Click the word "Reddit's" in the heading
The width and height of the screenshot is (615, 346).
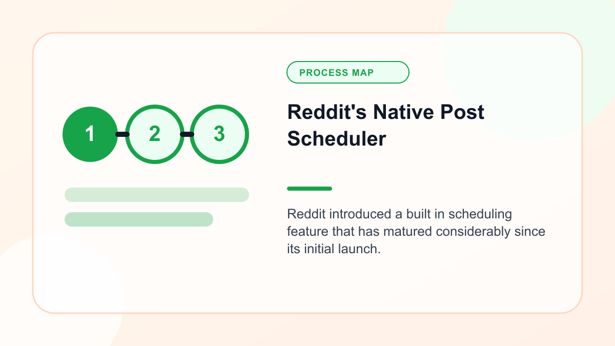click(x=327, y=112)
